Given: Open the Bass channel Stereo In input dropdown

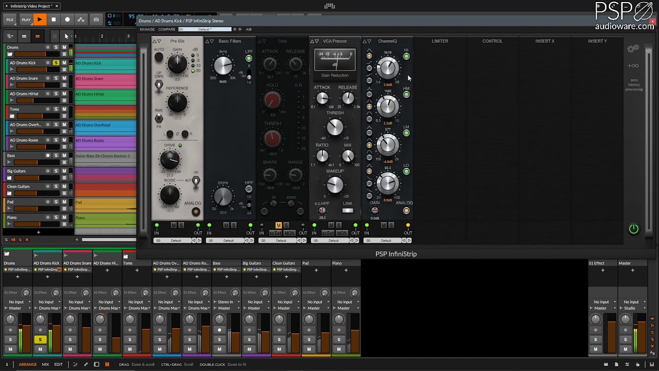Looking at the screenshot, I should 226,302.
